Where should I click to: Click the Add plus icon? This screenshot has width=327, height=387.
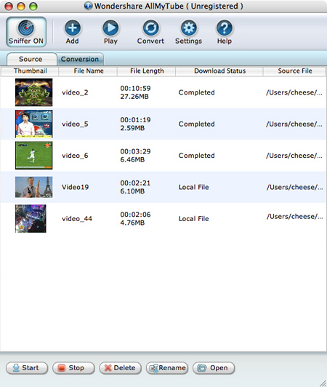pyautogui.click(x=73, y=28)
